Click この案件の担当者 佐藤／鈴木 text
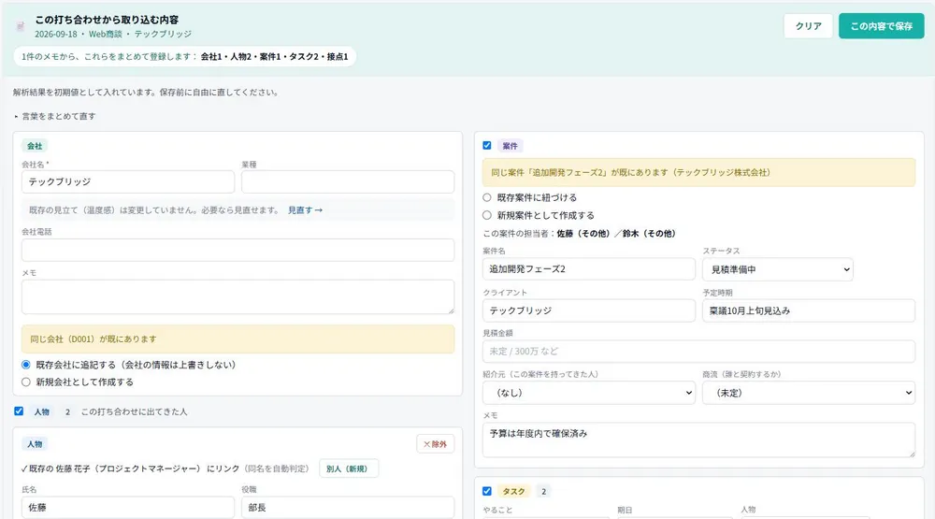This screenshot has height=519, width=935. click(x=579, y=234)
